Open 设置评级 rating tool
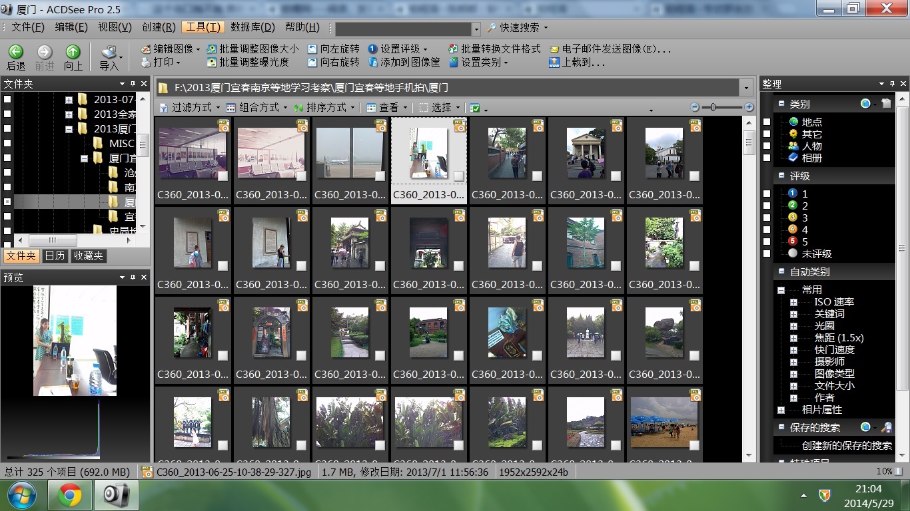Image resolution: width=910 pixels, height=511 pixels. tap(397, 49)
